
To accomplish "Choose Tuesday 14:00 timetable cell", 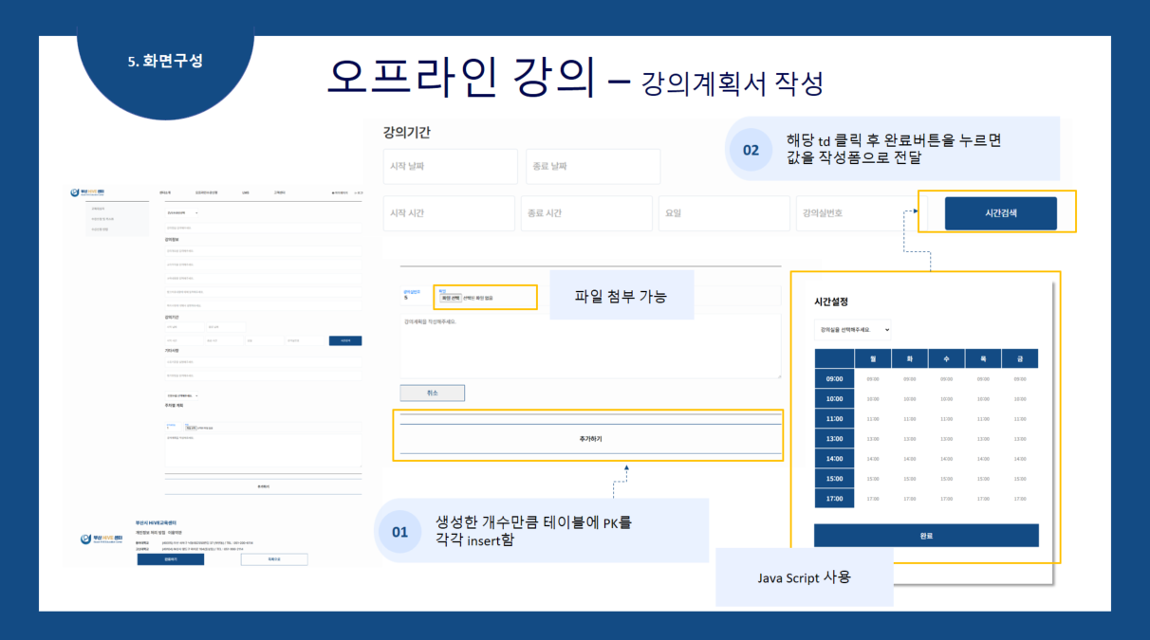I will [x=909, y=459].
